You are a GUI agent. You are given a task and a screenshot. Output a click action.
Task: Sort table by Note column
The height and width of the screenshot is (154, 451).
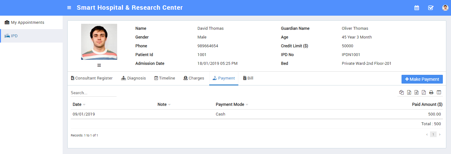[162, 105]
